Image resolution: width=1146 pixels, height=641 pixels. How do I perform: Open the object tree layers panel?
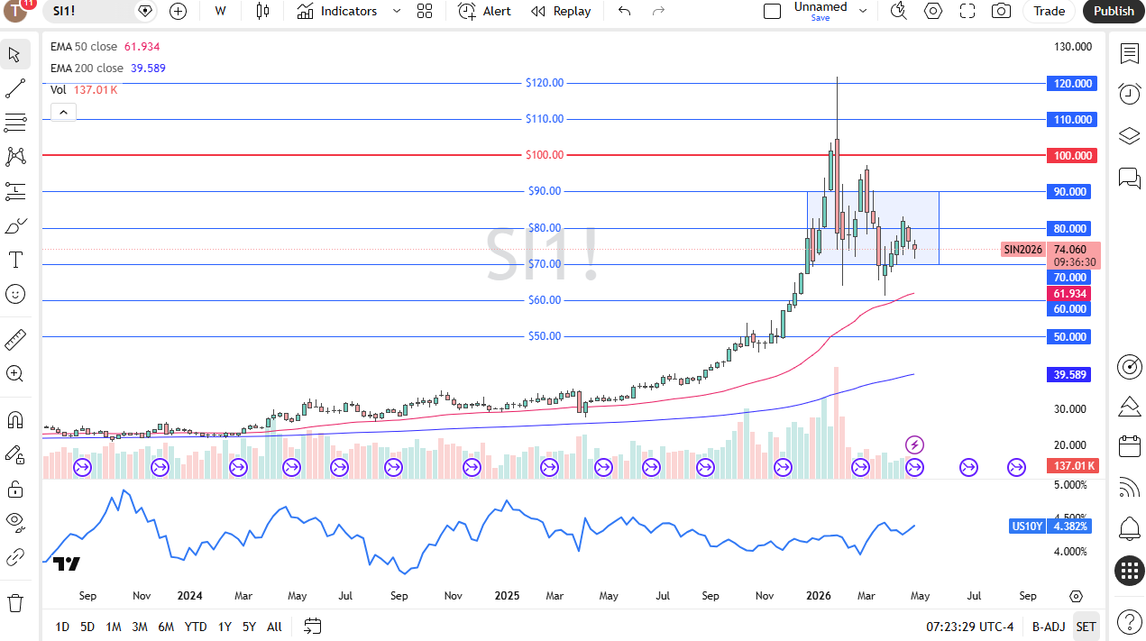(1129, 136)
